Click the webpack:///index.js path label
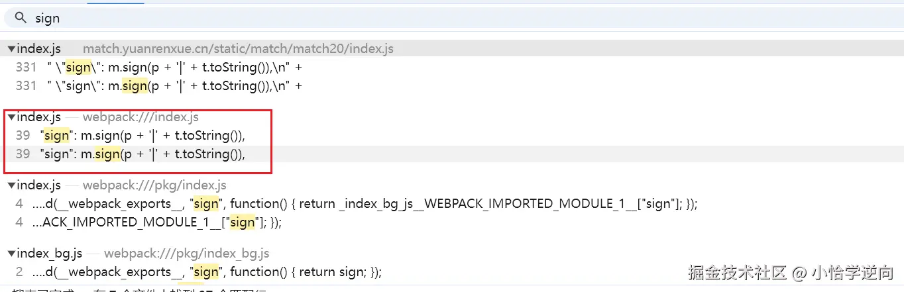This screenshot has height=292, width=904. tap(141, 117)
